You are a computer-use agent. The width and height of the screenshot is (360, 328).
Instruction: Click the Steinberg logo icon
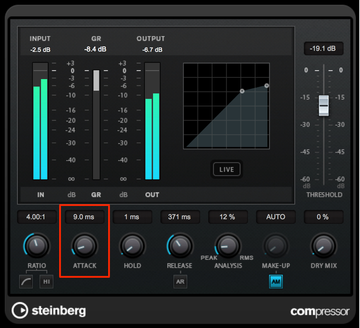point(20,310)
